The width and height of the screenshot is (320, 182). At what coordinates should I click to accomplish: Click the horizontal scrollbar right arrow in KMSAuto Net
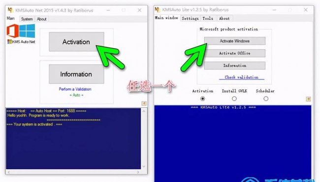(138, 172)
